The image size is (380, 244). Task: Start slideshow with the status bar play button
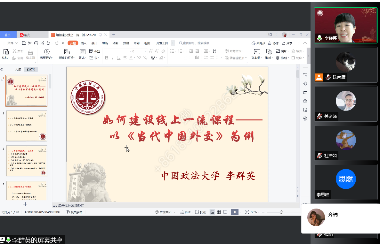(x=234, y=212)
